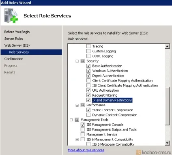Open More about role services link
This screenshot has width=172, height=155.
click(86, 150)
